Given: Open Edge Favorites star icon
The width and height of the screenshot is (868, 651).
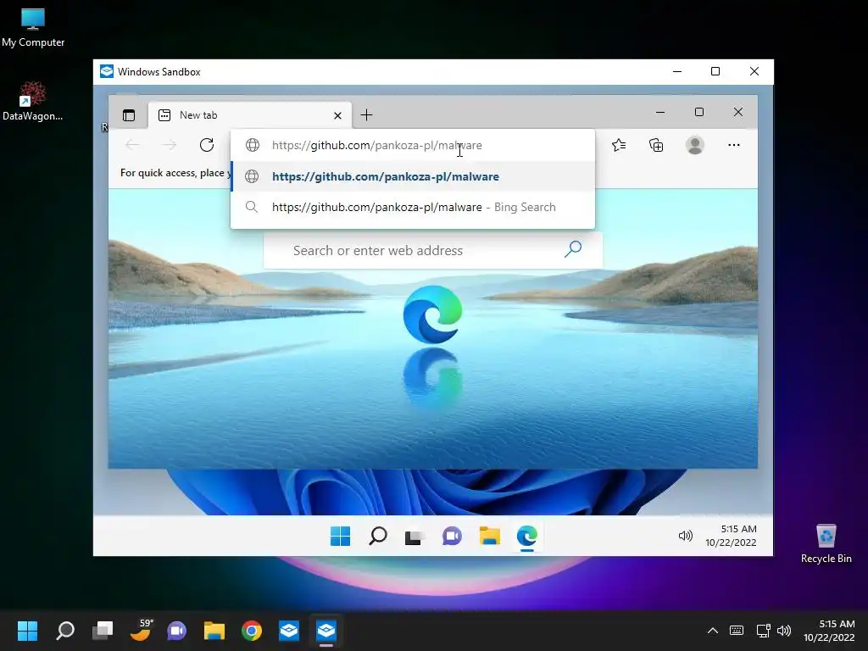Looking at the screenshot, I should coord(619,145).
